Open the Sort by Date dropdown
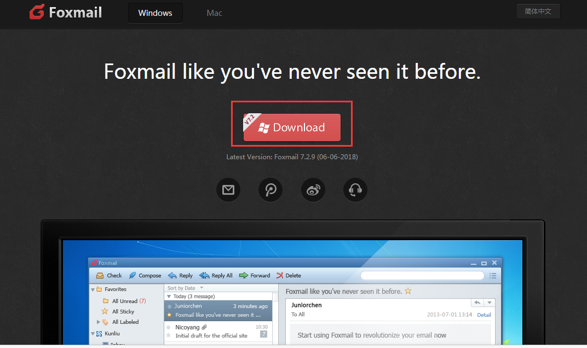The width and height of the screenshot is (587, 348). (x=185, y=288)
